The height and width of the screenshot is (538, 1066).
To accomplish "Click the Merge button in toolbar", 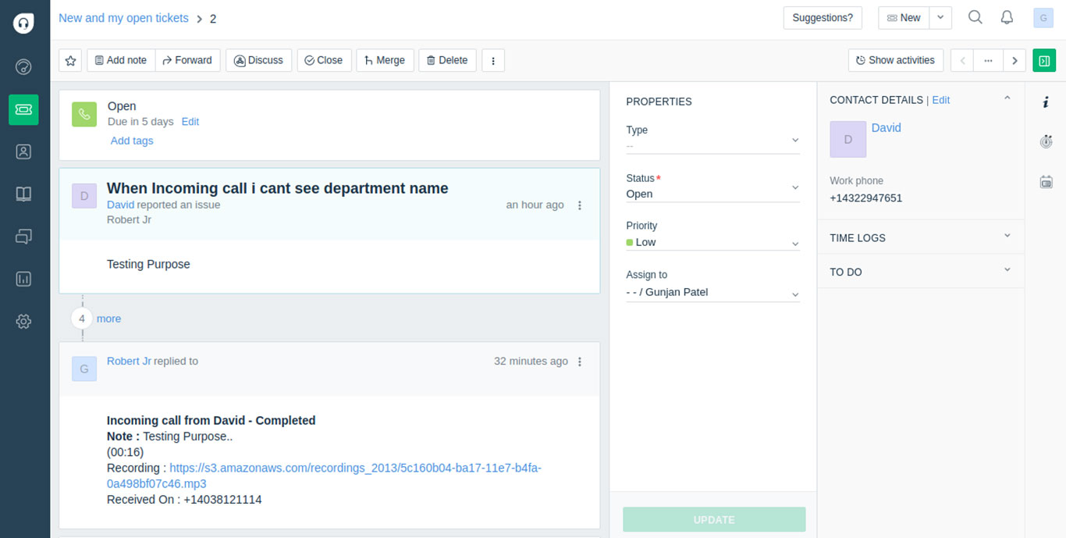I will click(x=384, y=60).
